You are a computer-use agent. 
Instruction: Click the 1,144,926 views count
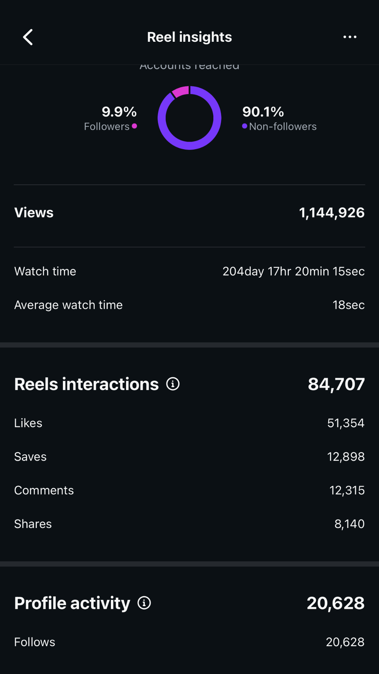(331, 213)
